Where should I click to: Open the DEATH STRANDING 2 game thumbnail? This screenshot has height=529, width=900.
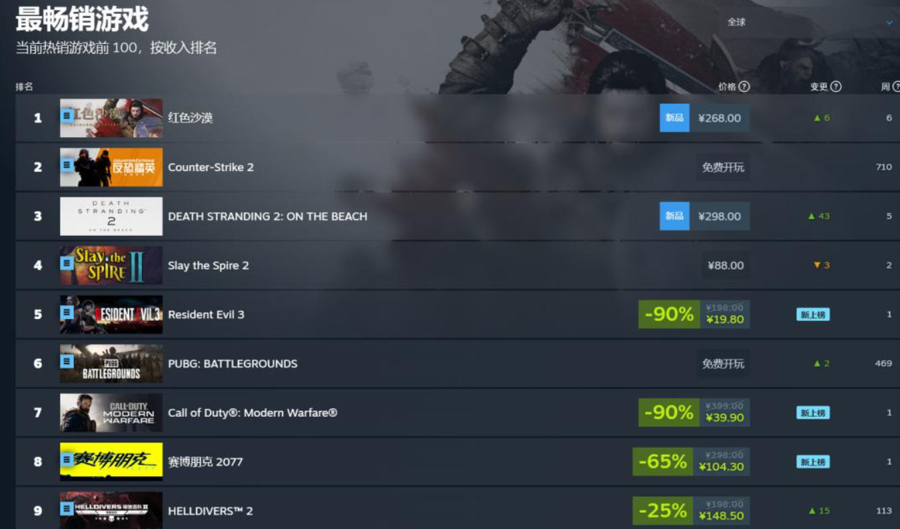[111, 216]
